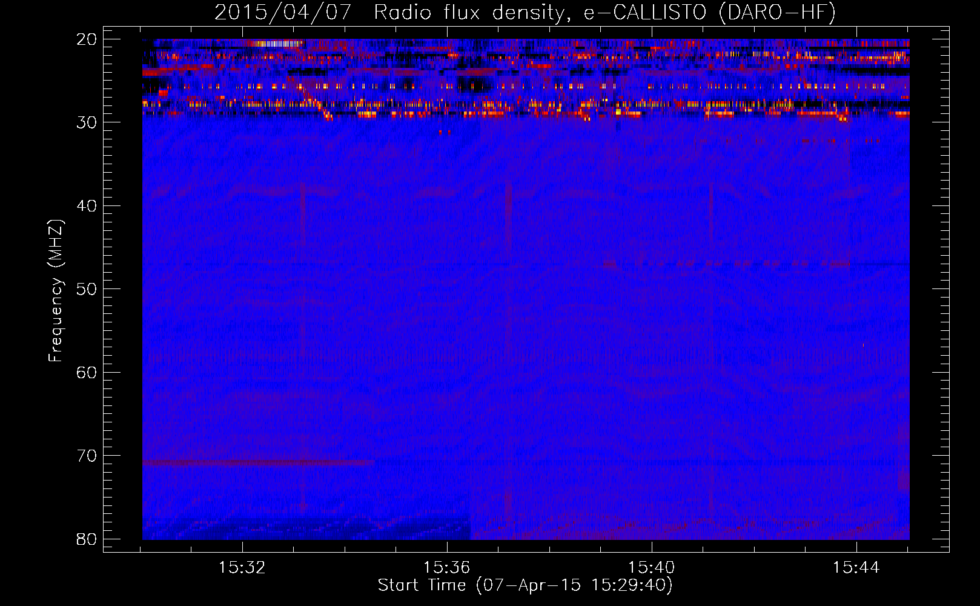Click the 30 frequency tick label
This screenshot has width=980, height=606.
[87, 122]
